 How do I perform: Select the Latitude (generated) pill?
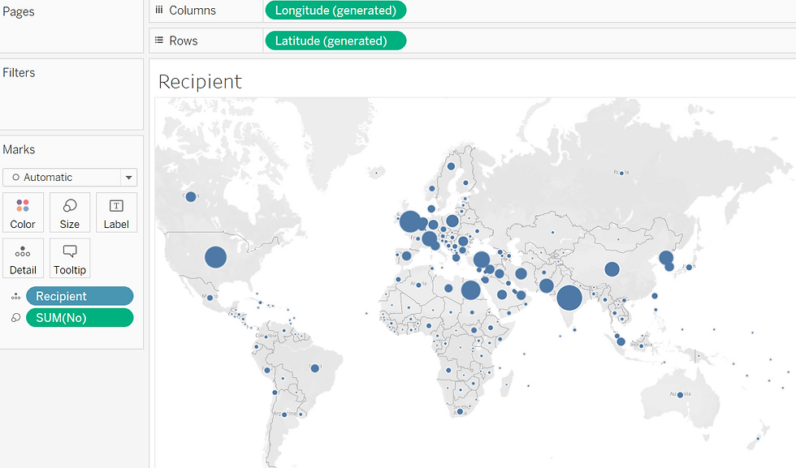point(335,41)
